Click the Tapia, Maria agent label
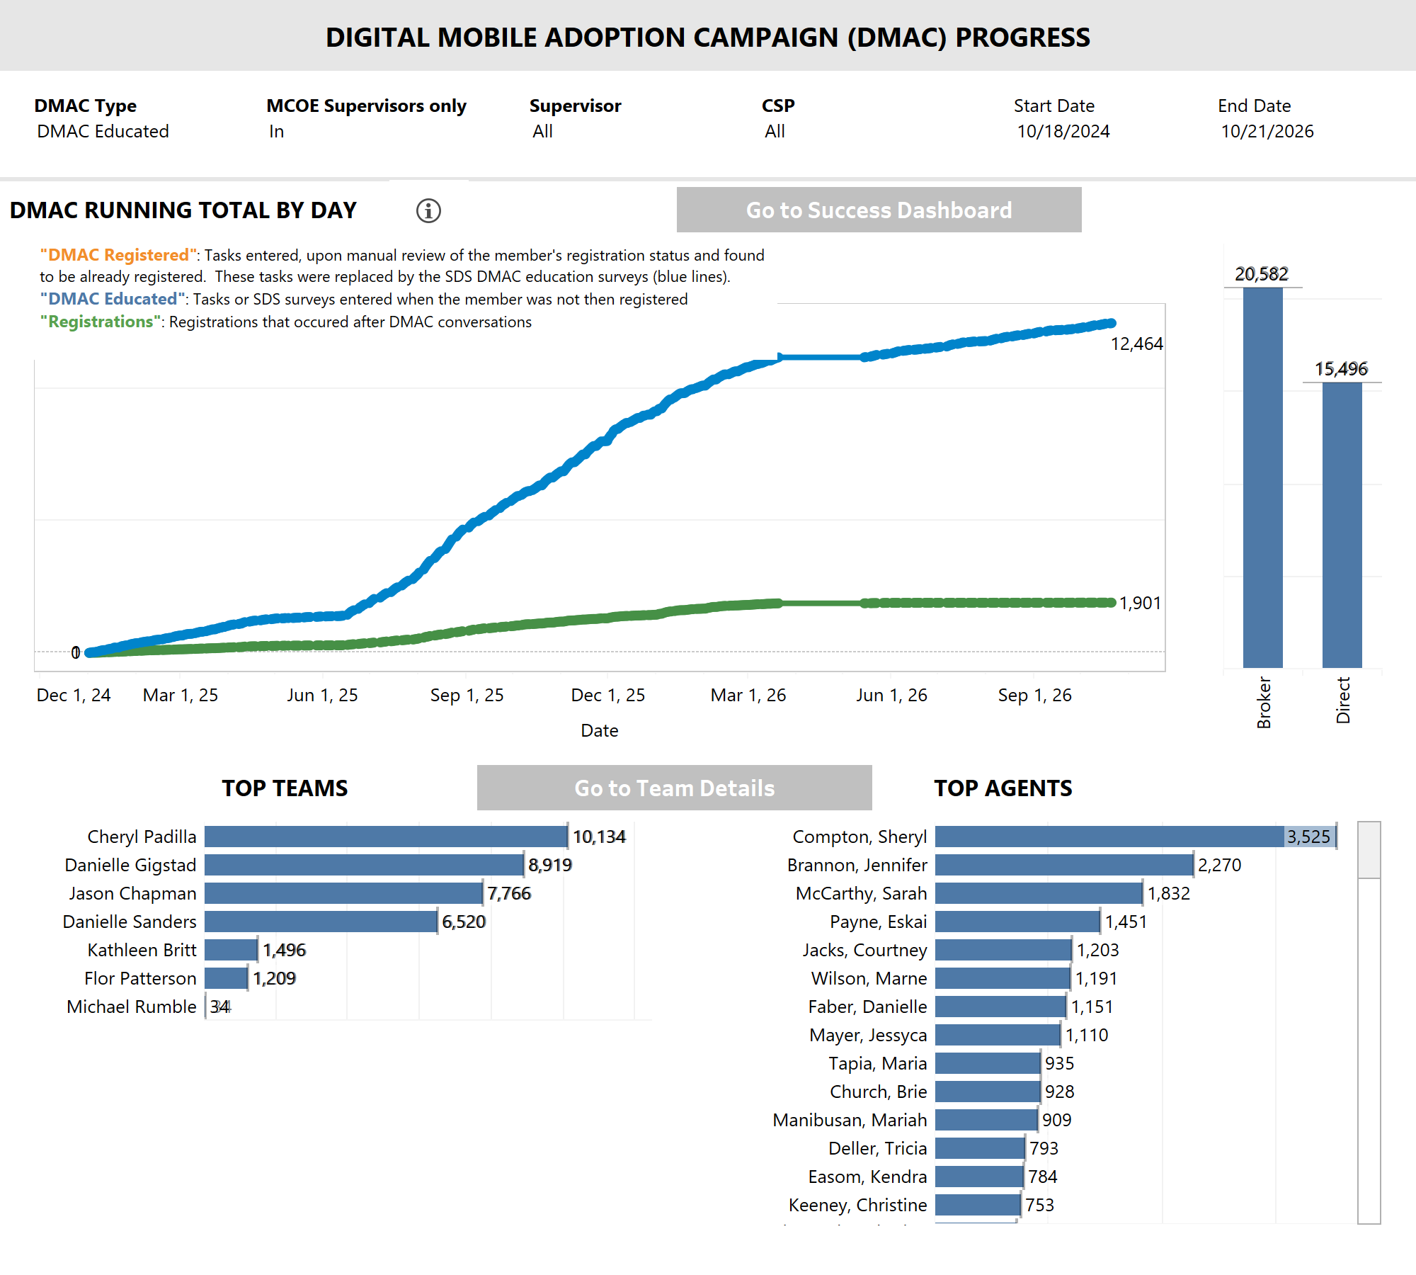 (x=878, y=1063)
